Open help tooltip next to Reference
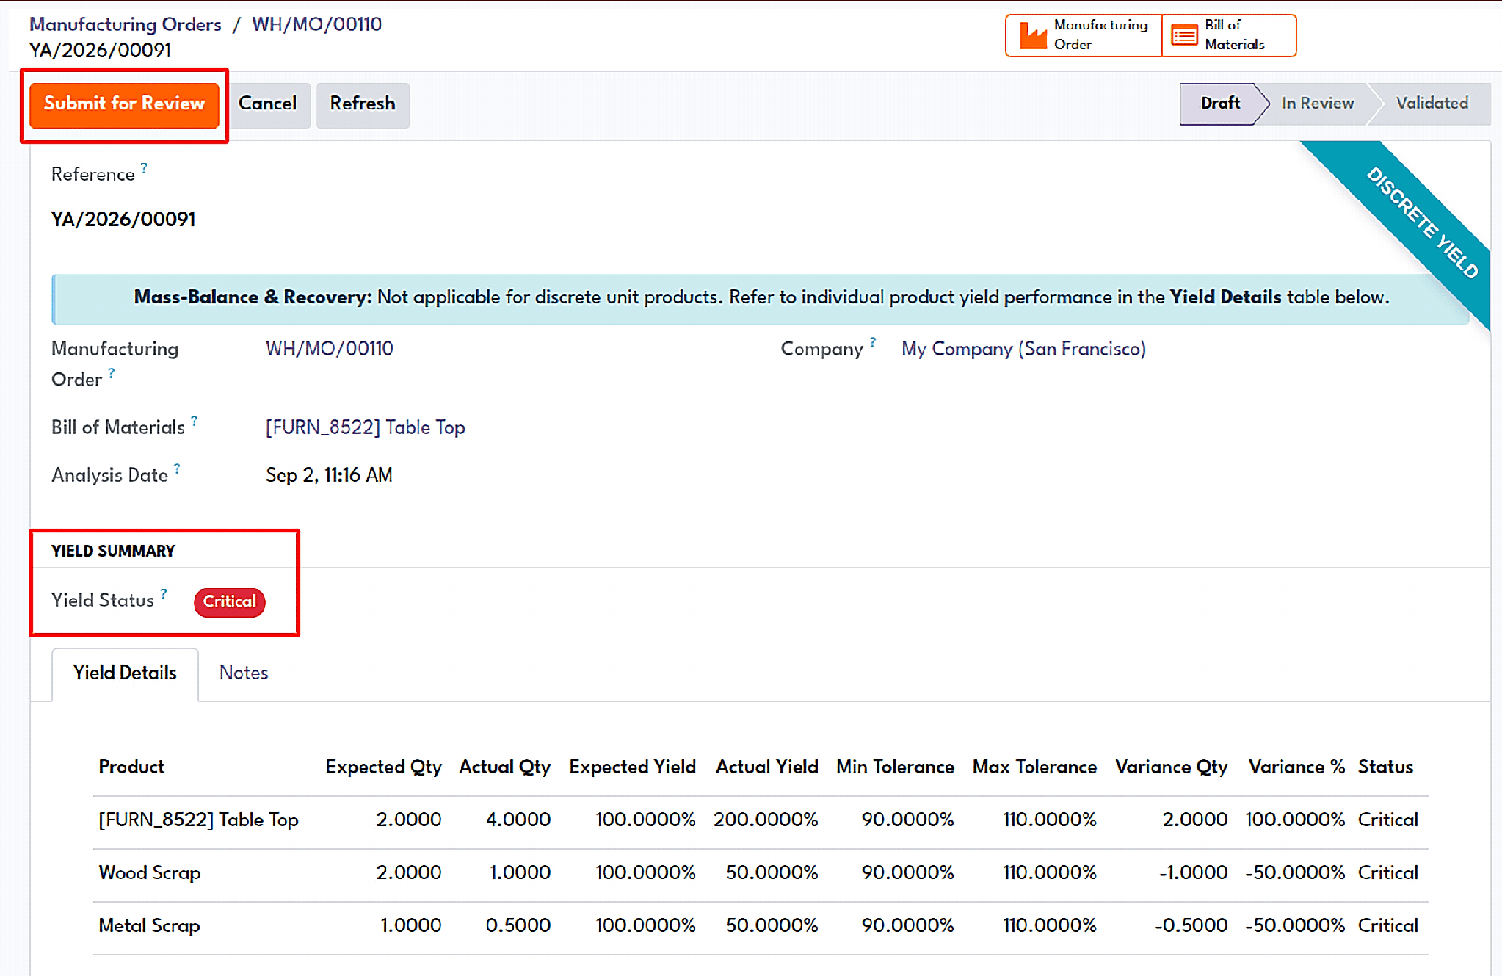The height and width of the screenshot is (976, 1502). 144,168
